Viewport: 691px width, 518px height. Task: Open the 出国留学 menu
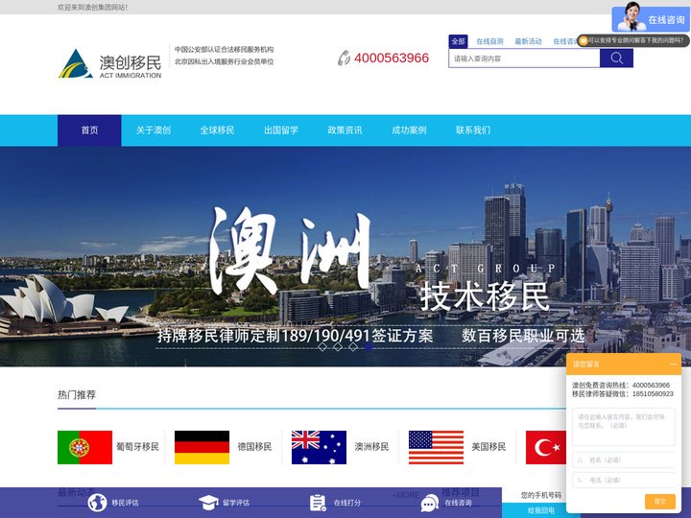pos(281,130)
